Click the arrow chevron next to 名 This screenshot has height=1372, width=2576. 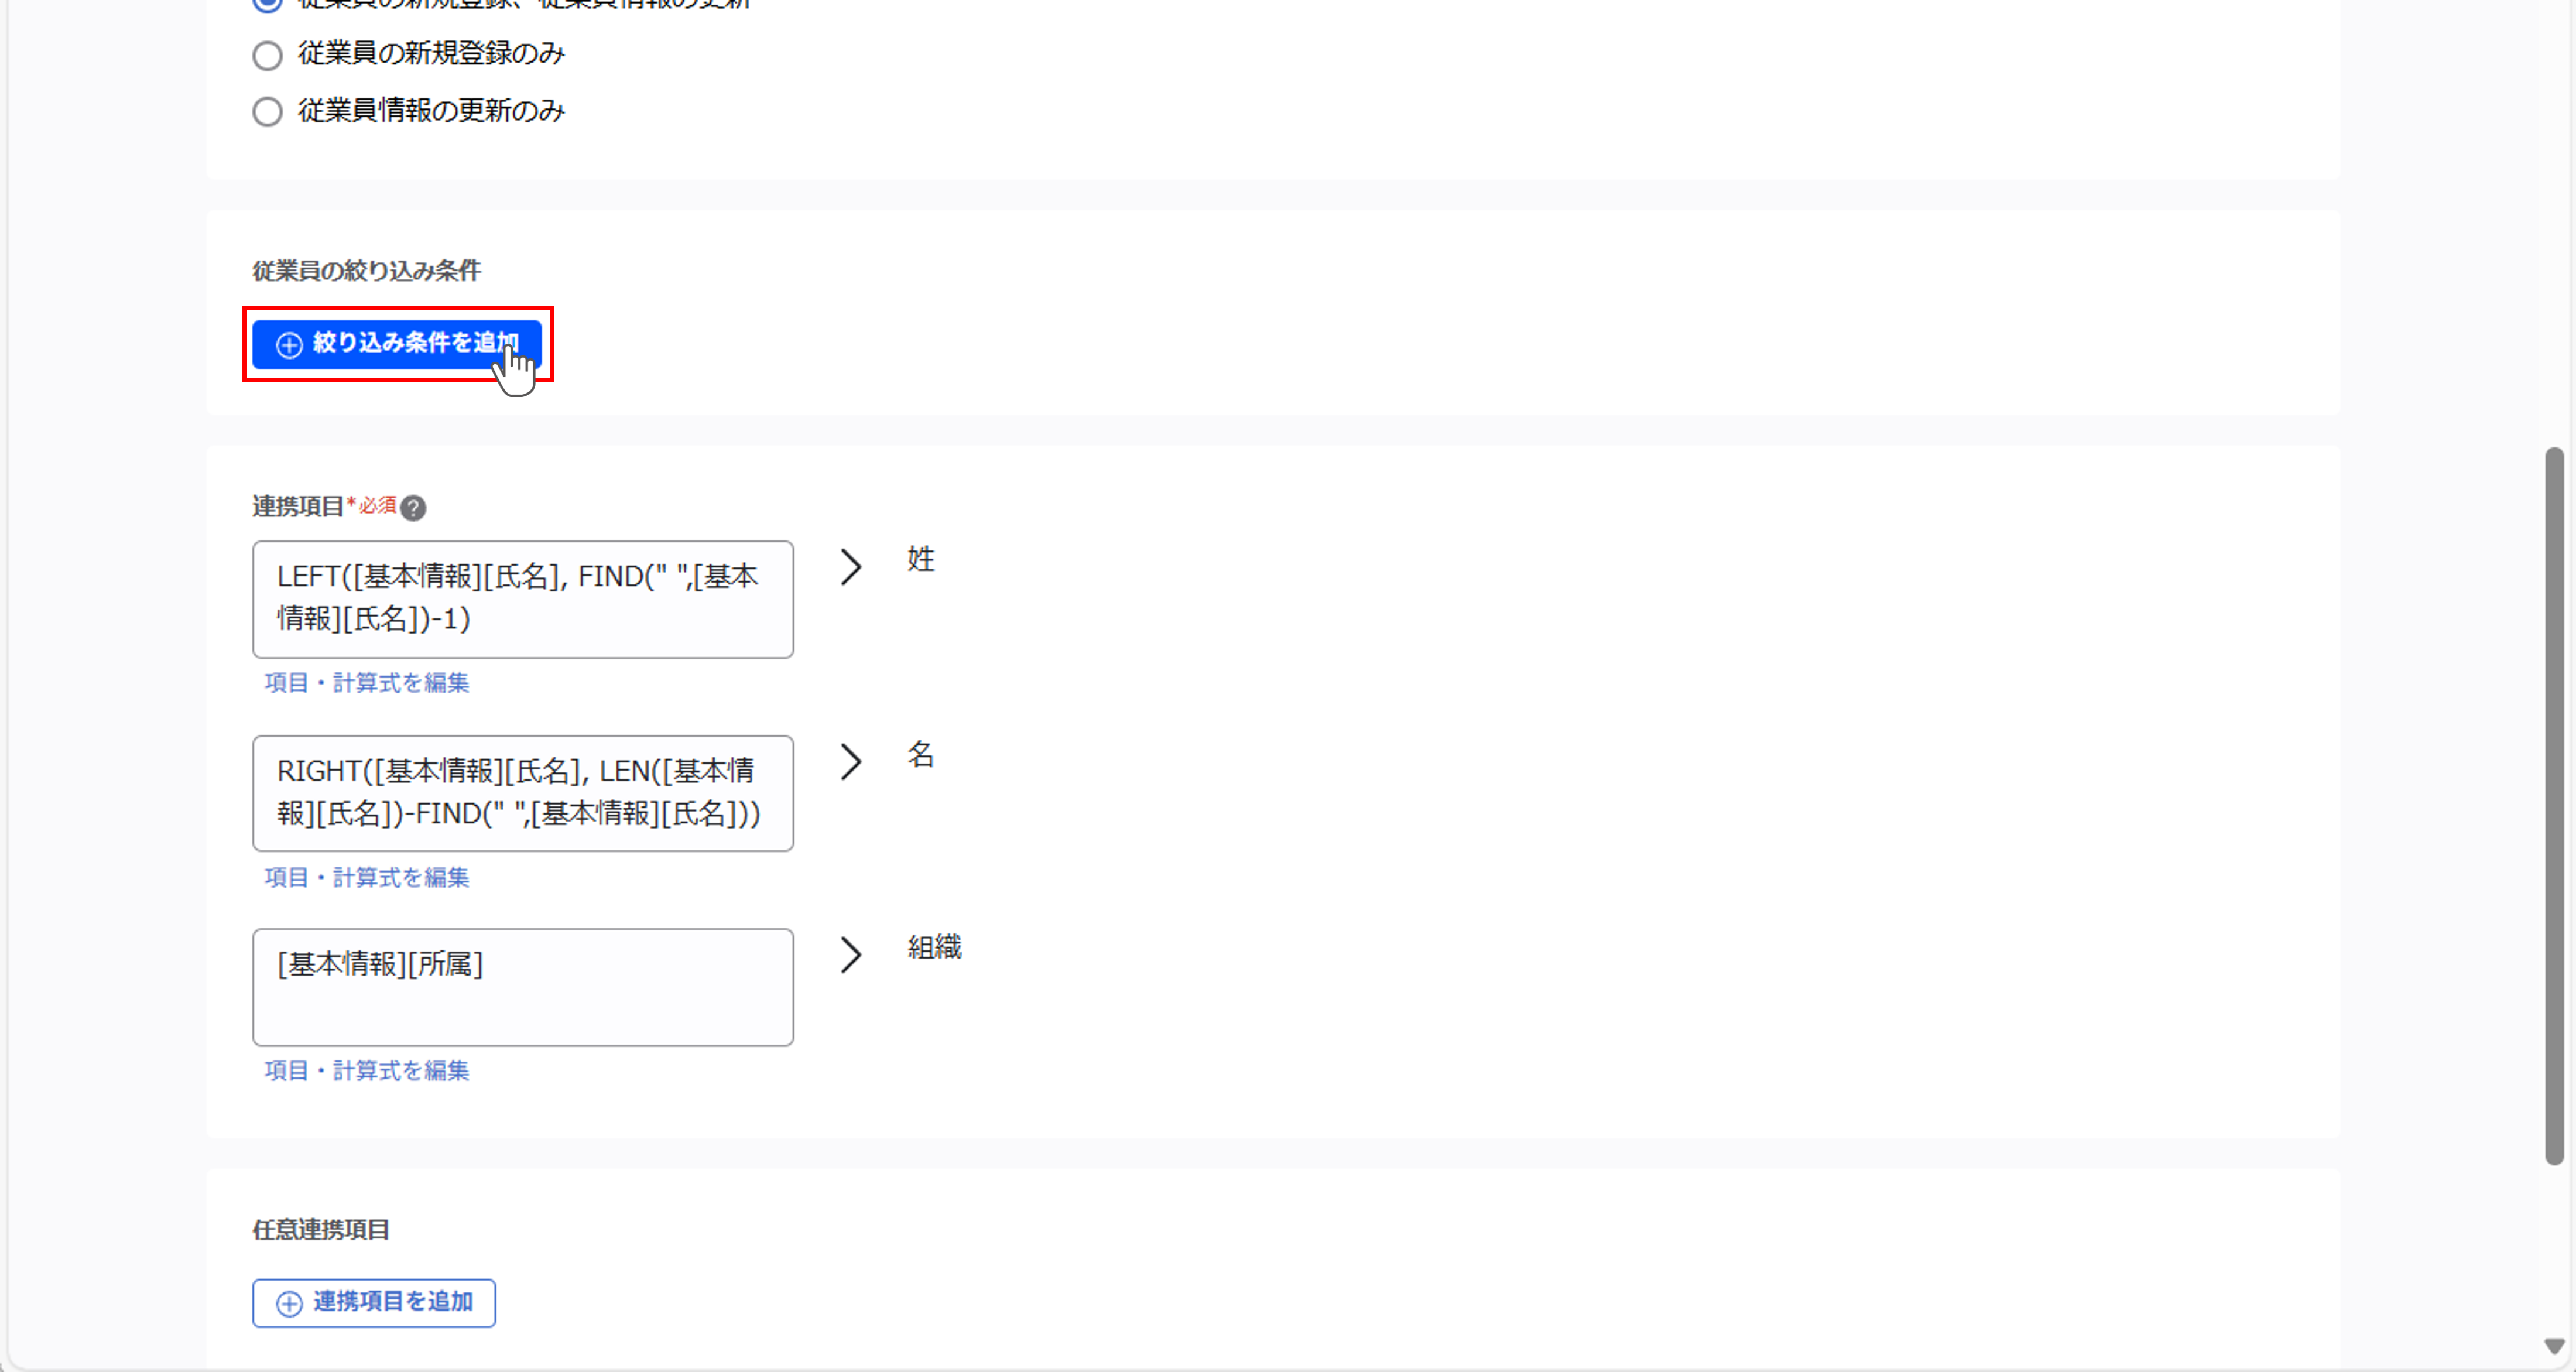tap(850, 762)
